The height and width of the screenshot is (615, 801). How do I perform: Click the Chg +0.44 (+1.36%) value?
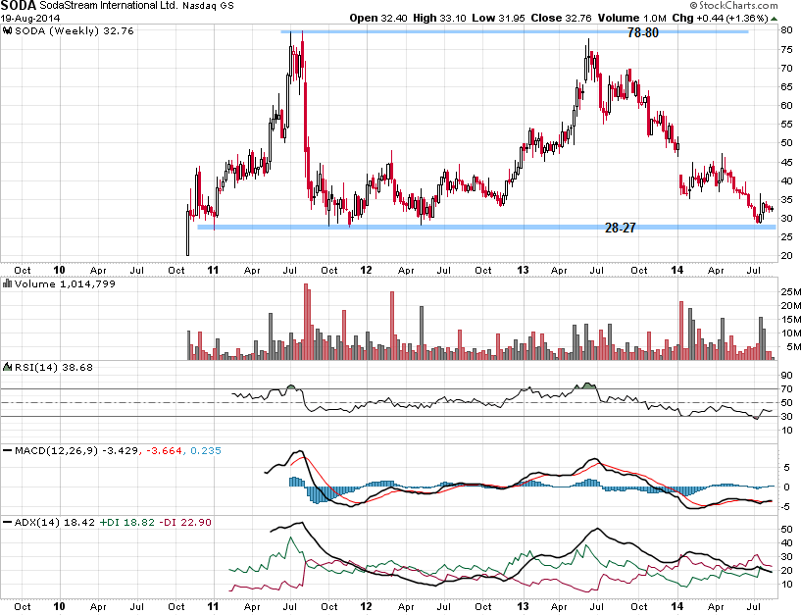pyautogui.click(x=721, y=18)
